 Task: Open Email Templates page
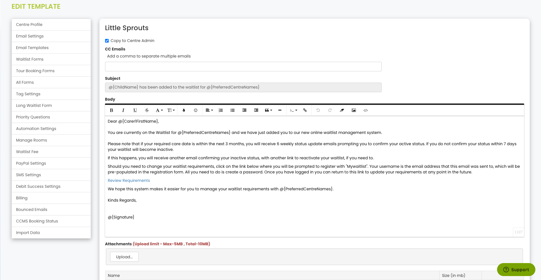tap(51, 48)
